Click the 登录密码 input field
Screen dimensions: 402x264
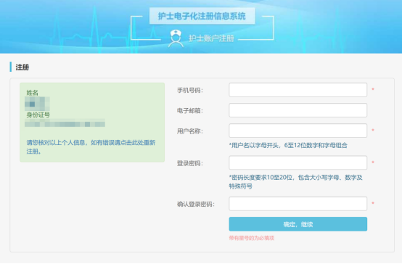click(298, 162)
